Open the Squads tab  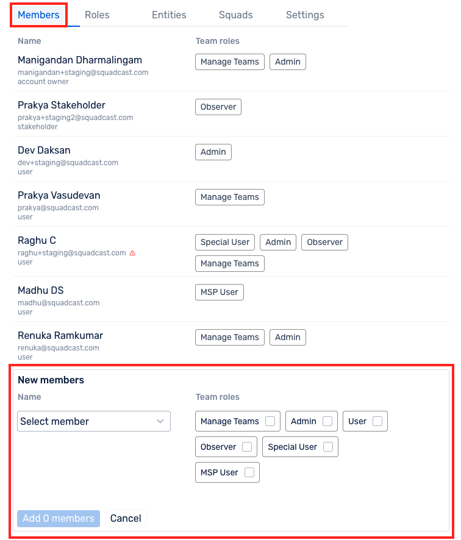tap(235, 15)
